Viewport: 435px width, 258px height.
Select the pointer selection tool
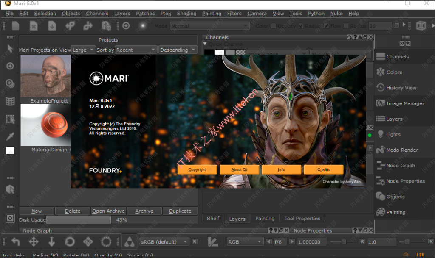9,48
